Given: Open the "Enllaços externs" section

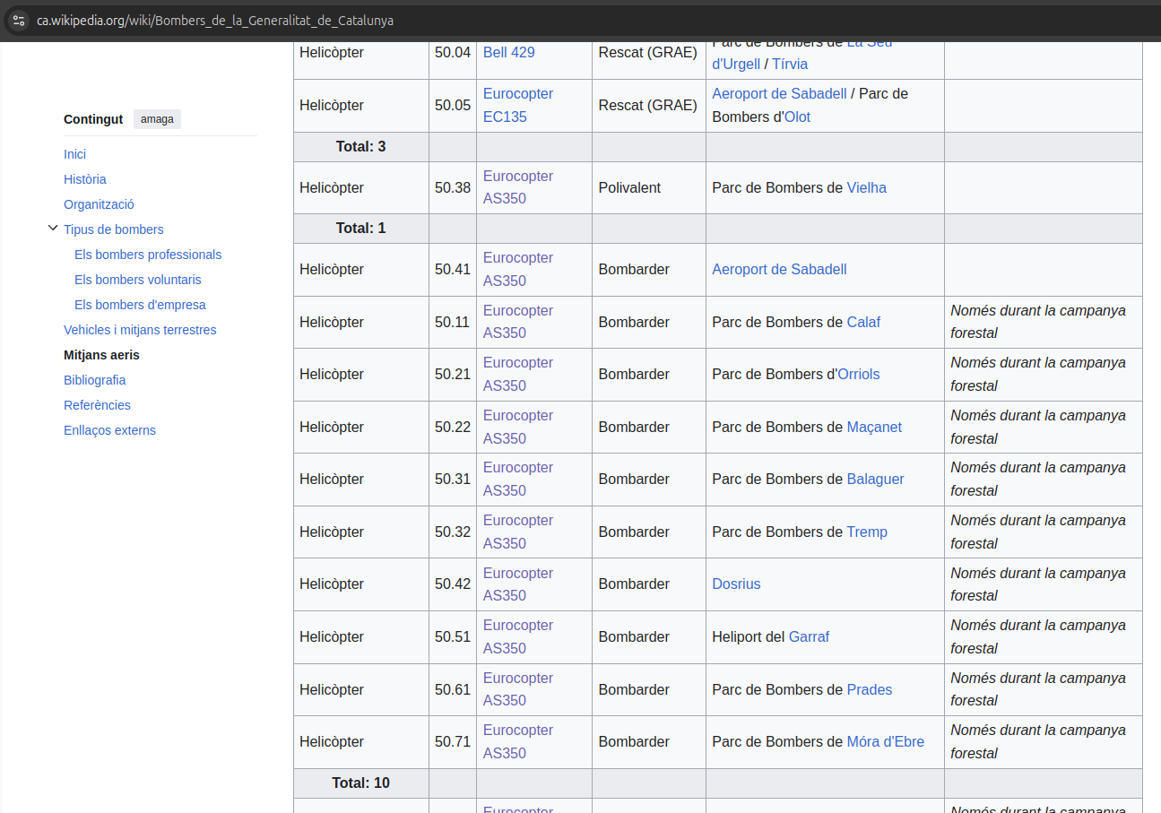Looking at the screenshot, I should (x=109, y=430).
